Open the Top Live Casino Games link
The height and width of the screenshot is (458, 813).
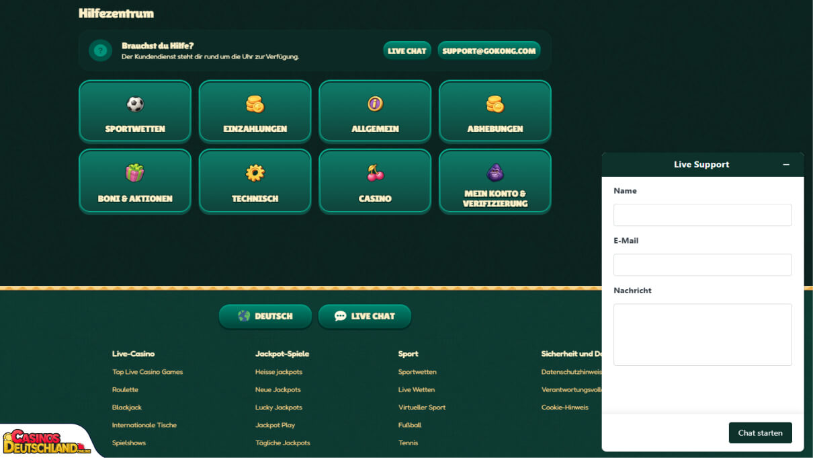tap(148, 372)
